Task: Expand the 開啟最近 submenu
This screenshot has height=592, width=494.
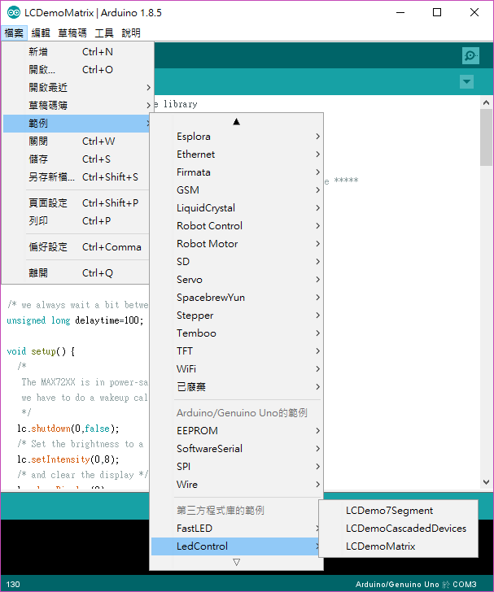Action: click(77, 88)
